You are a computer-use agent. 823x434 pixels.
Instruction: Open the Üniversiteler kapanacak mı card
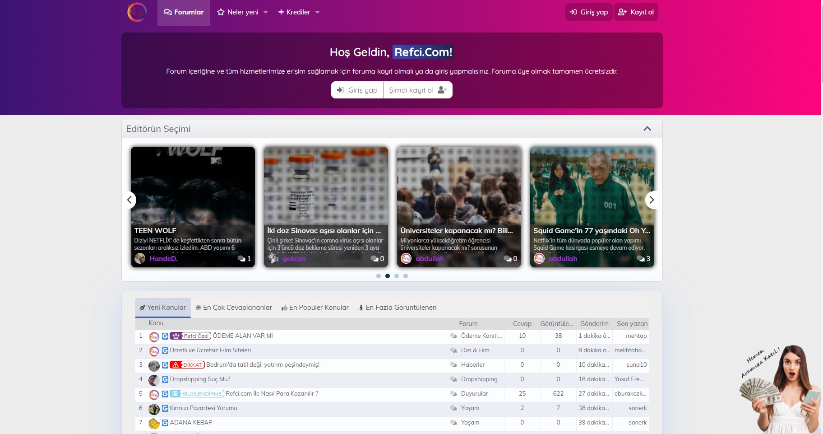(x=459, y=207)
